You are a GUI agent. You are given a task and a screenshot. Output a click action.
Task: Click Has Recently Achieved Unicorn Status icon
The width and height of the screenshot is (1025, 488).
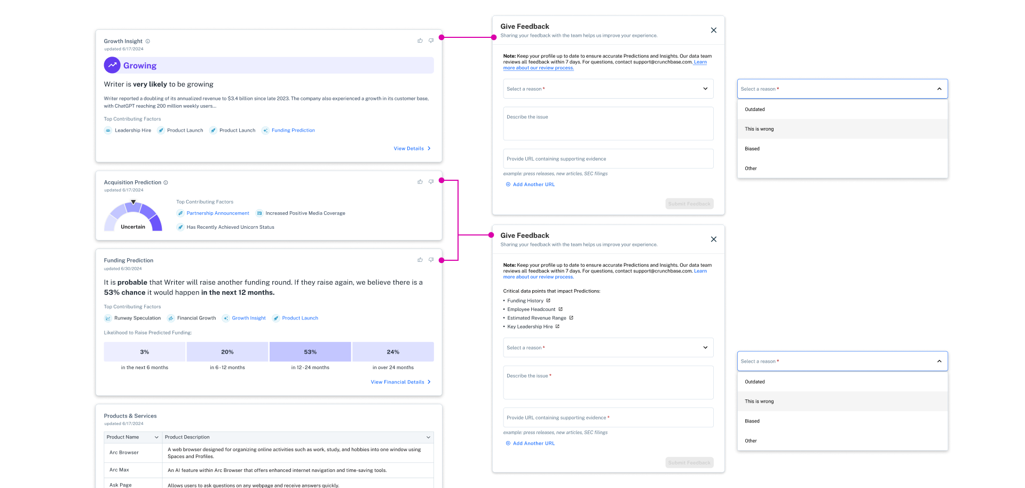[180, 227]
